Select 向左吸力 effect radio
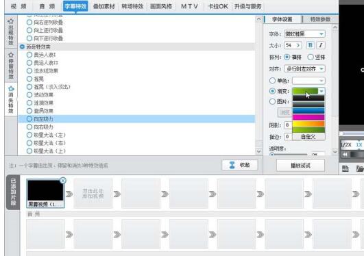Viewport: 364px width, 256px height. [x=29, y=119]
